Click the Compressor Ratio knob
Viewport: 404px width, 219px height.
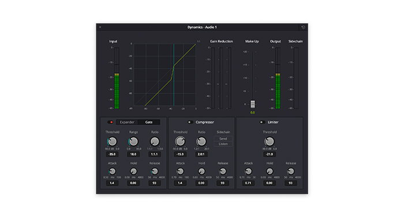[x=201, y=141]
